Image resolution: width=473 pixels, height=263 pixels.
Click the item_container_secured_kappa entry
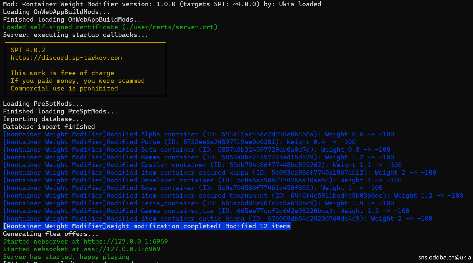[x=194, y=173]
